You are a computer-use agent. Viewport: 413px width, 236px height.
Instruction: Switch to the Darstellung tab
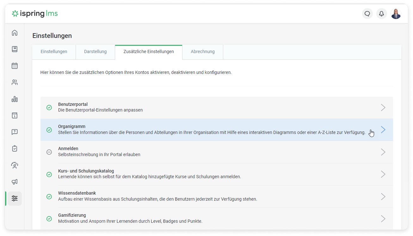coord(95,52)
